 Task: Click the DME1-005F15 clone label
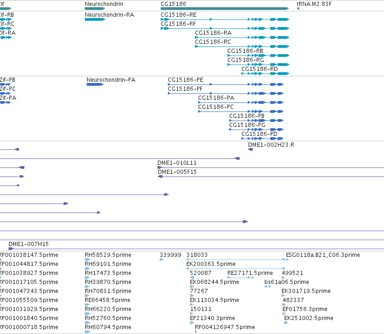click(177, 172)
